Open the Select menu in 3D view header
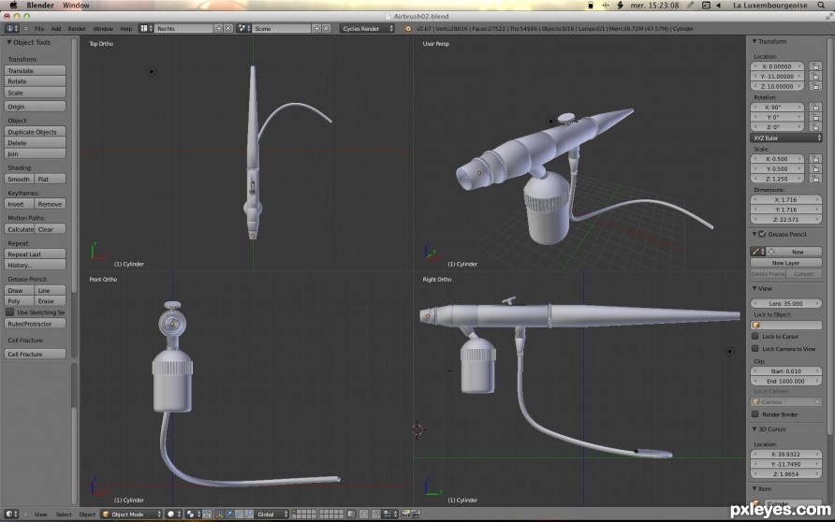 click(x=64, y=514)
